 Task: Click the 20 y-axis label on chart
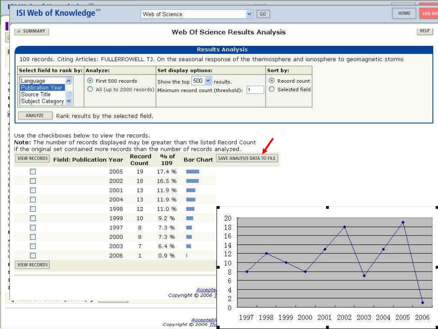[x=228, y=218]
